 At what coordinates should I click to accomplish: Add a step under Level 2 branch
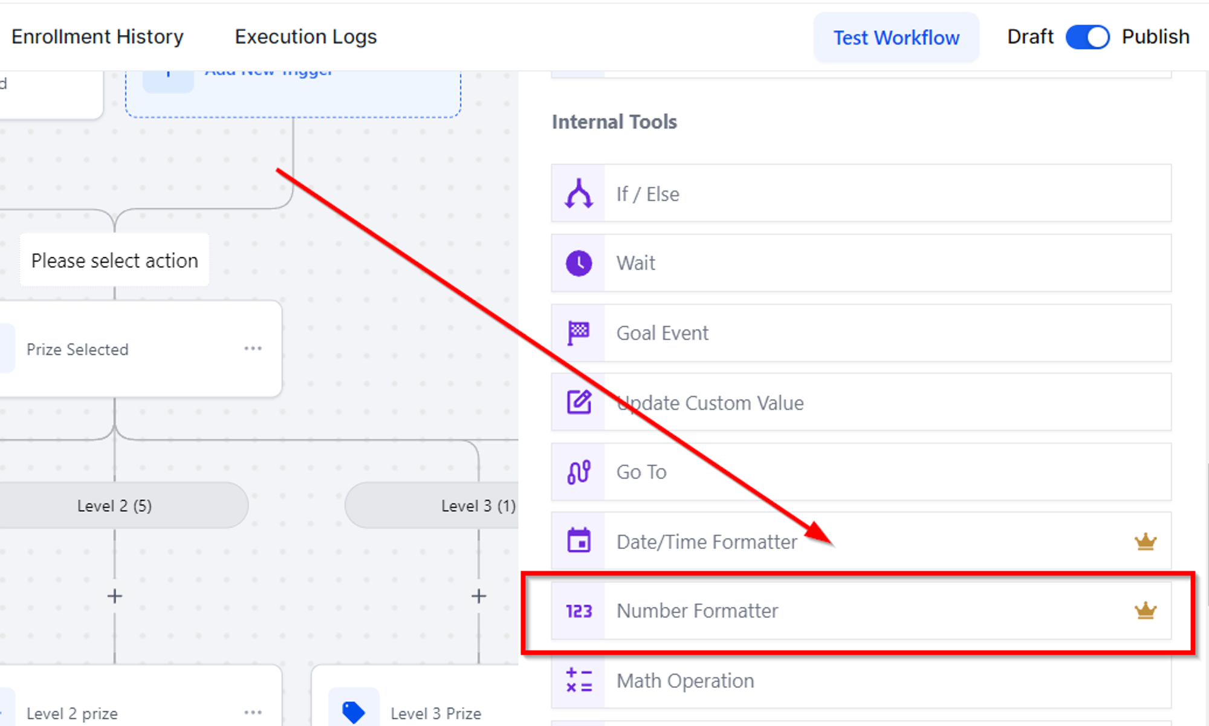pos(114,596)
